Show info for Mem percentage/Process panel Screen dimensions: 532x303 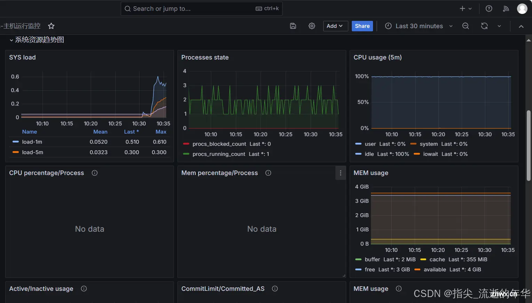pos(268,173)
